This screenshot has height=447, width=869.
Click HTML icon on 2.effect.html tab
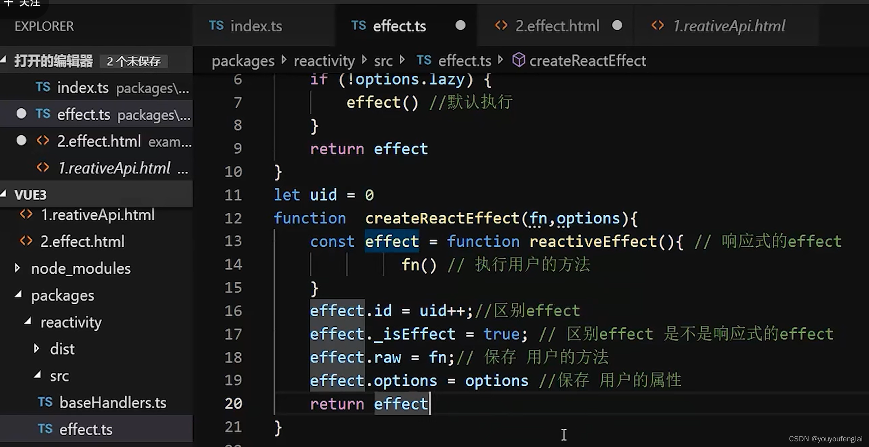click(x=501, y=26)
